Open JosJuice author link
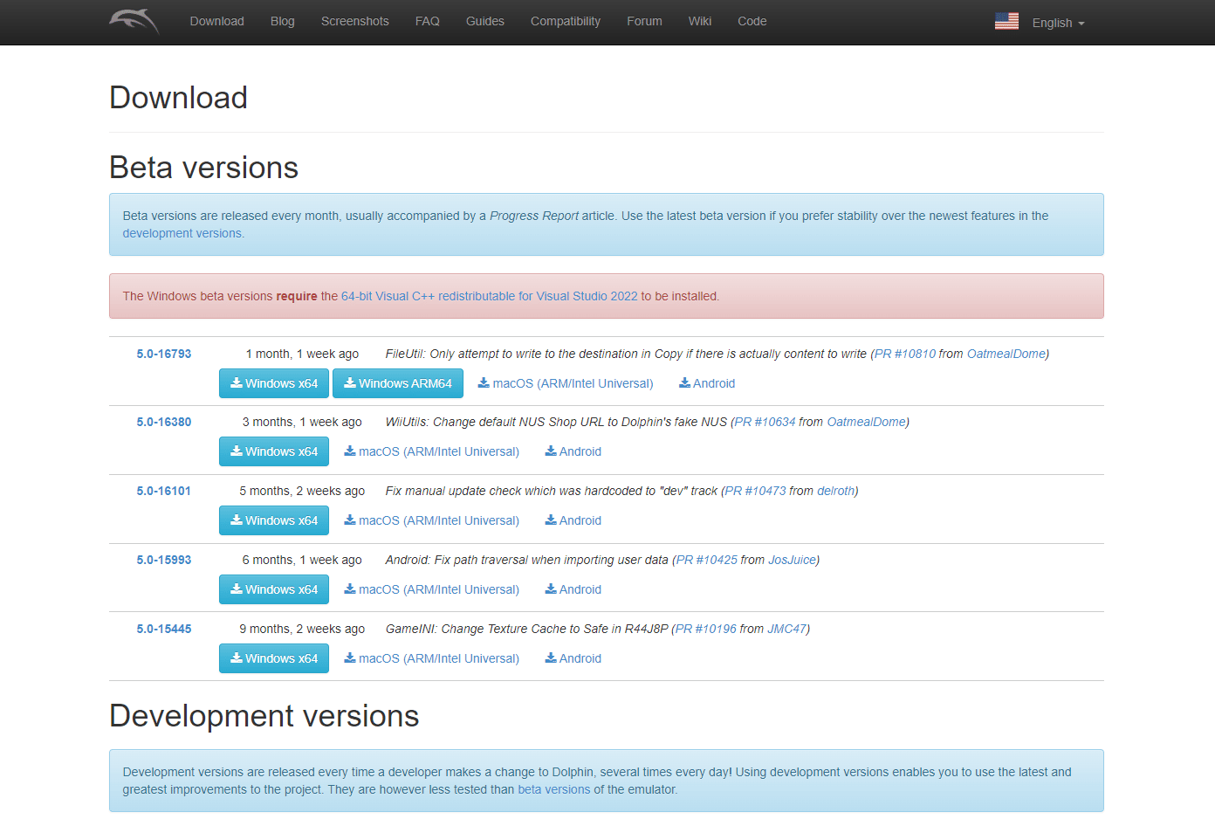The width and height of the screenshot is (1215, 826). point(793,560)
